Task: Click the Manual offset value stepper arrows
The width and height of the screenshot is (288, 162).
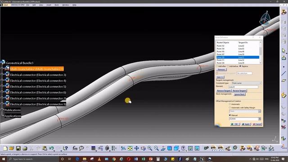Action: [x=260, y=119]
